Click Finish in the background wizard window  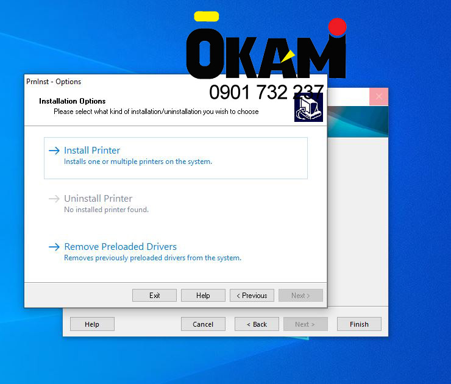pyautogui.click(x=359, y=324)
